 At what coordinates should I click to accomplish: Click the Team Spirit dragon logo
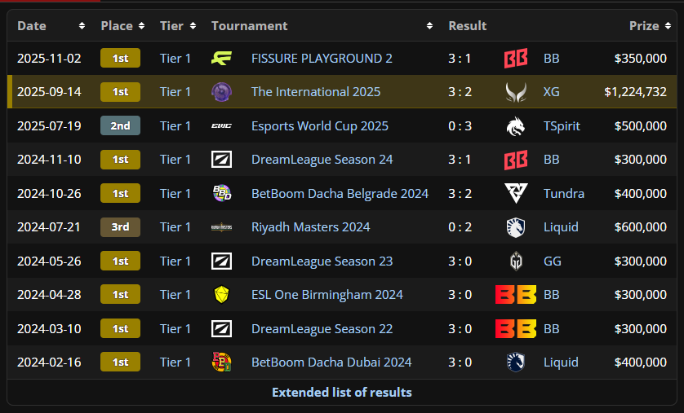[516, 126]
